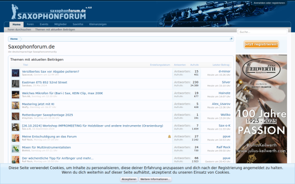Image resolution: width=295 pixels, height=184 pixels.
Task: Open thread Meine Entschuldigung an das Forum
Action: 49,136
